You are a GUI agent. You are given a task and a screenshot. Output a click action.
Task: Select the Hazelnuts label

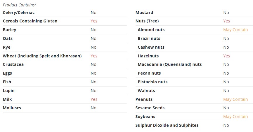[148, 56]
